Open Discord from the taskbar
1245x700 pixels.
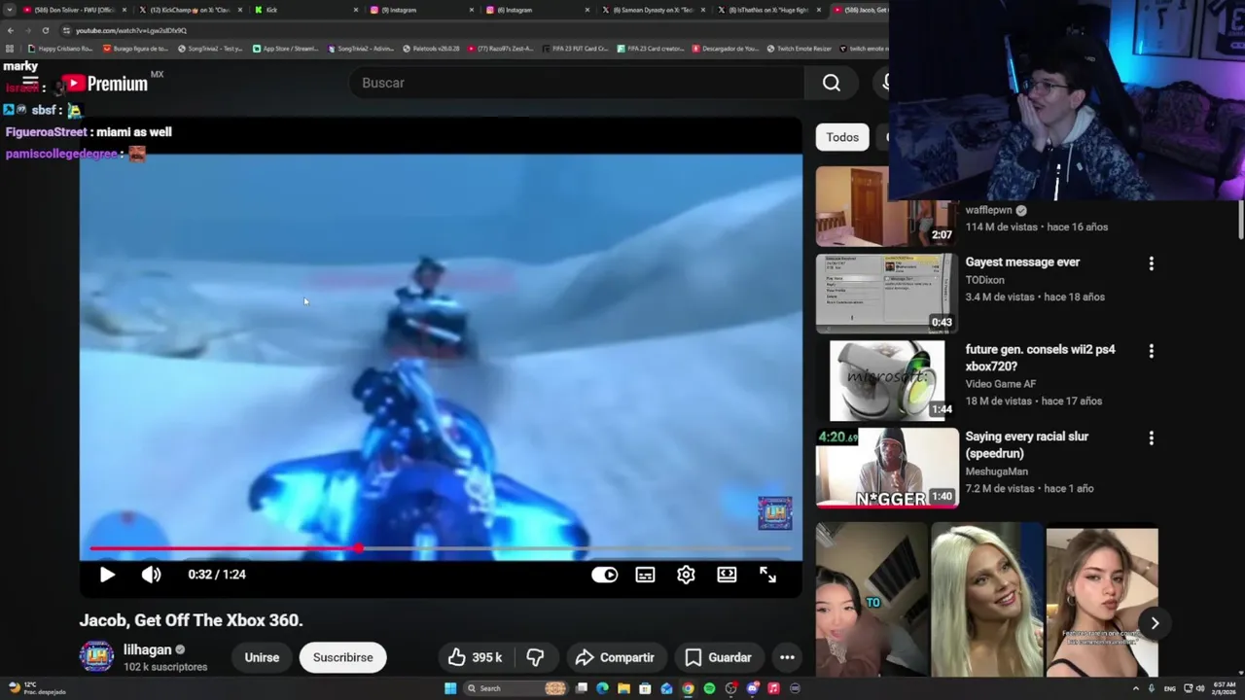[x=752, y=688]
